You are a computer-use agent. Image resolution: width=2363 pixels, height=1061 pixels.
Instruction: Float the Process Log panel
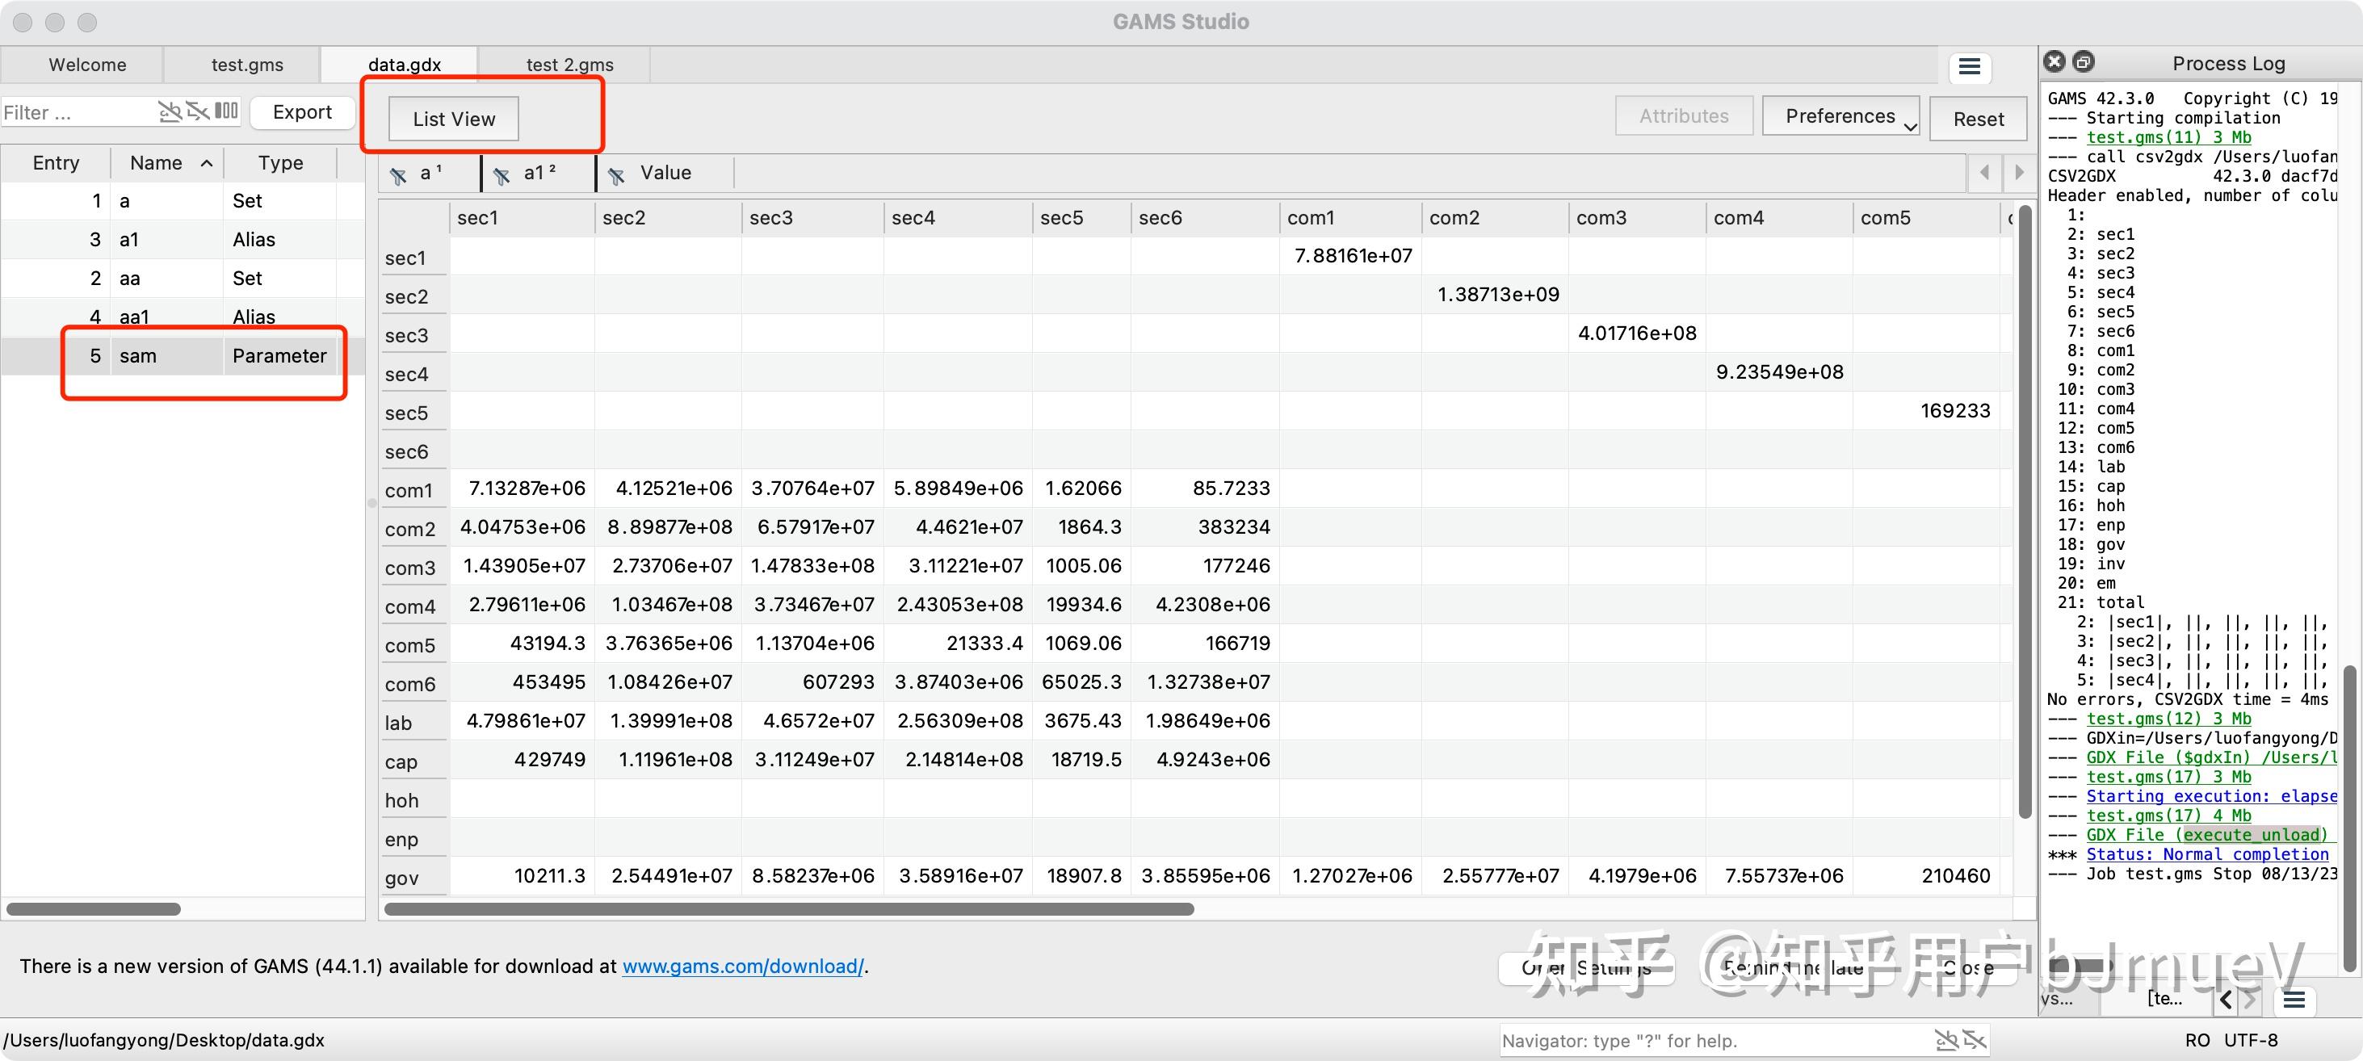point(2084,61)
